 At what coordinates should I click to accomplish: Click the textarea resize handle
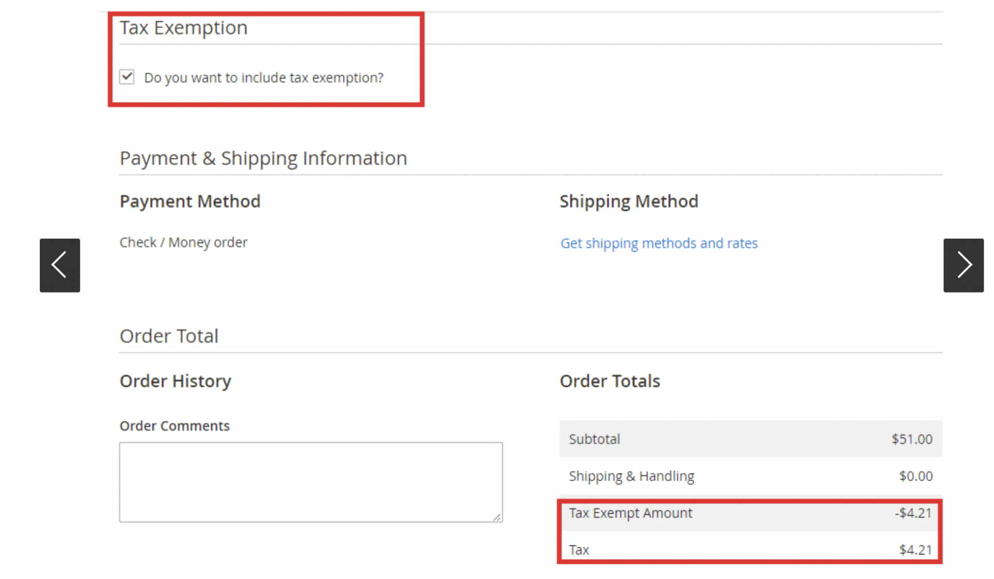click(497, 517)
